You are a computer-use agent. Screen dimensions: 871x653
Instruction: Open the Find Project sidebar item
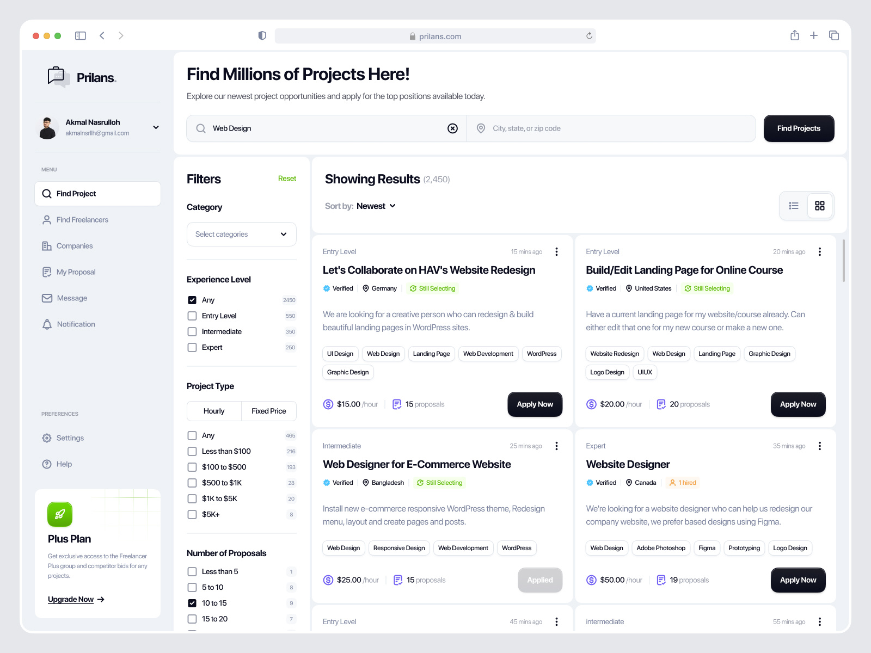point(76,193)
